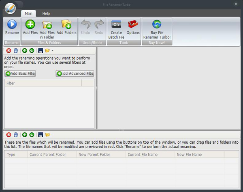This screenshot has width=243, height=192.
Task: Move filter up with green arrow
Action: [25, 51]
